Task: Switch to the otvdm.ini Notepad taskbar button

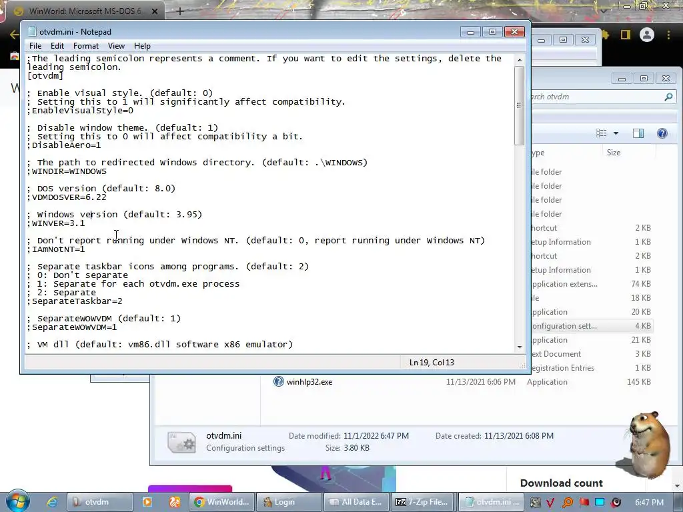Action: (x=492, y=502)
